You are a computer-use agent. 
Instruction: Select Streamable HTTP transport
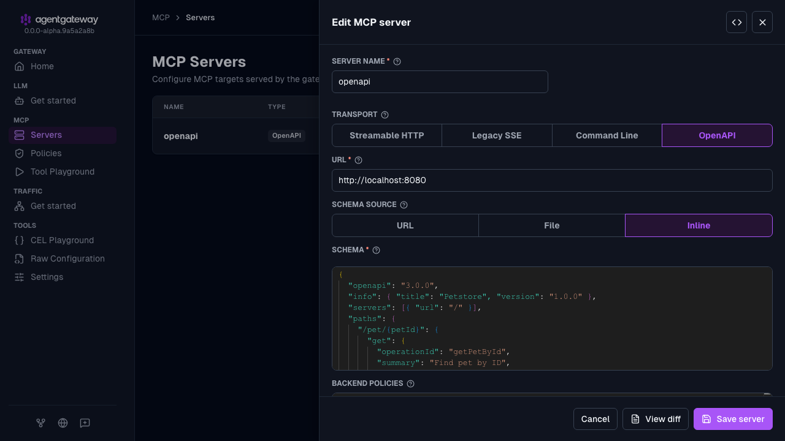tap(387, 135)
